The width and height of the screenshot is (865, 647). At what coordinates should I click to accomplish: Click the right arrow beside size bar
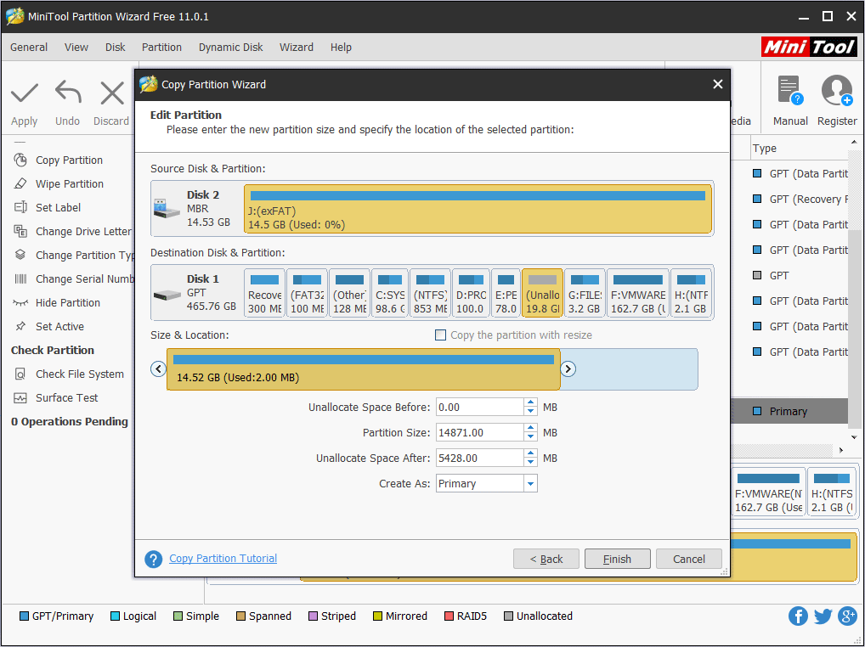(568, 369)
